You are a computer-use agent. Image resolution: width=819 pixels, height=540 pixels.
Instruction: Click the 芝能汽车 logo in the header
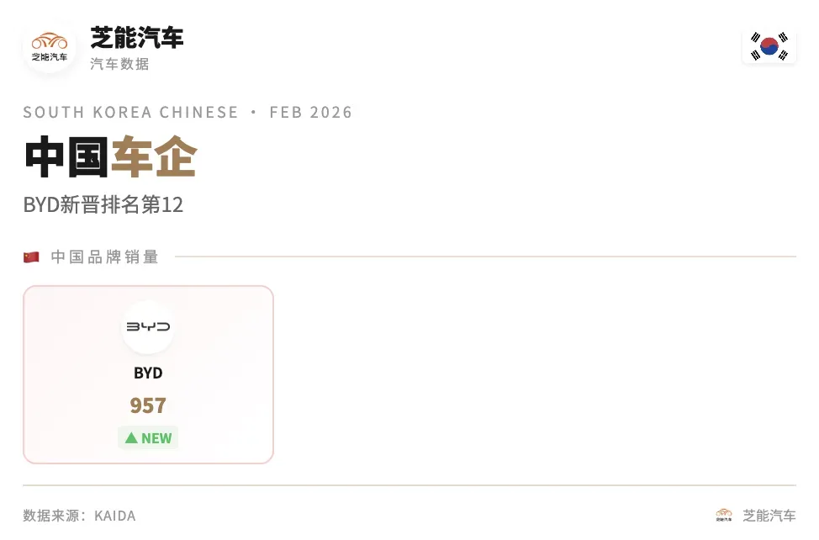(x=50, y=46)
